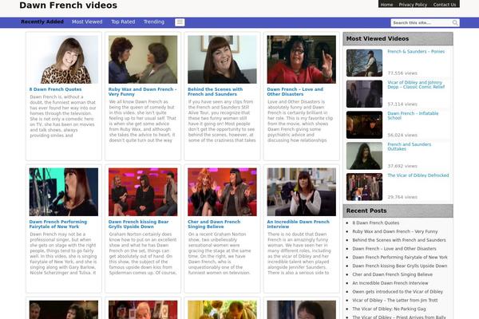Screen dimensions: 479x319
Task: Open recent post An Incredible Dawn French Interview
Action: (x=390, y=283)
